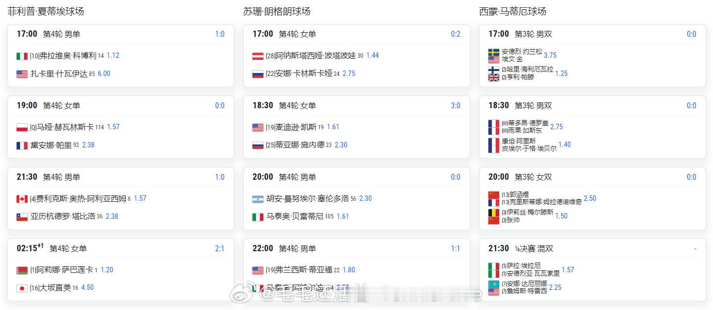Click player name 马泰奥·贝雷蒂尼
Viewport: 713px width, 310px height.
[295, 216]
